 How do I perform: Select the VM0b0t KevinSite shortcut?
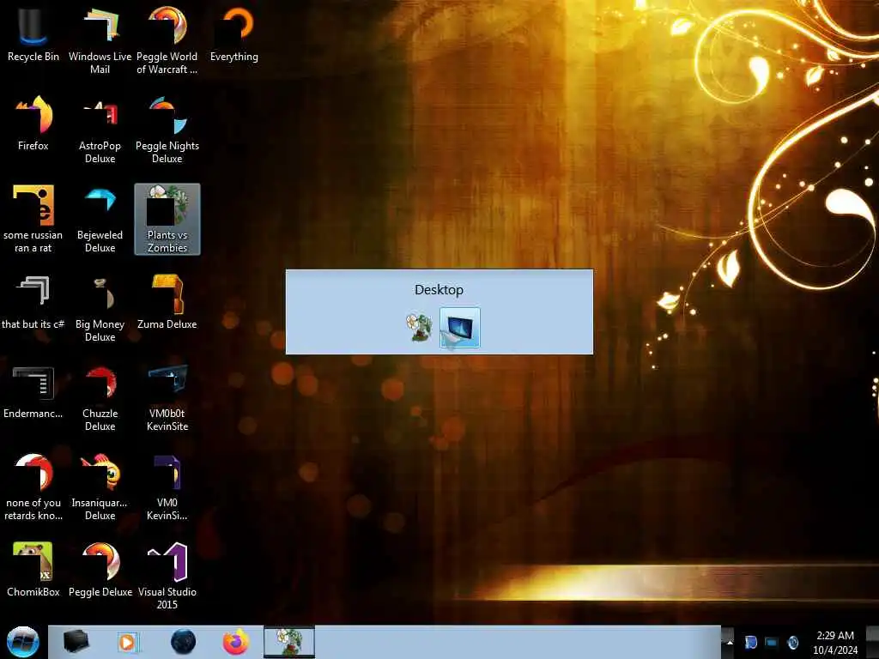coord(167,398)
